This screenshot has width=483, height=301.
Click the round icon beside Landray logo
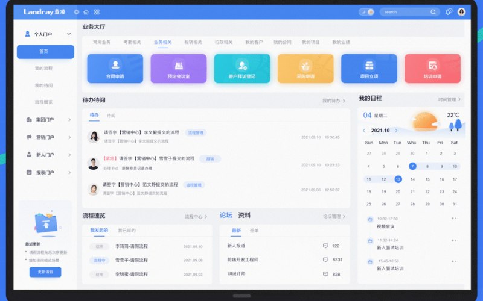(x=77, y=12)
